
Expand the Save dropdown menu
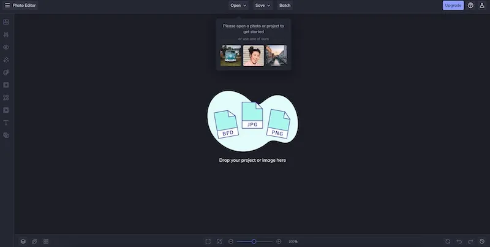pyautogui.click(x=263, y=6)
